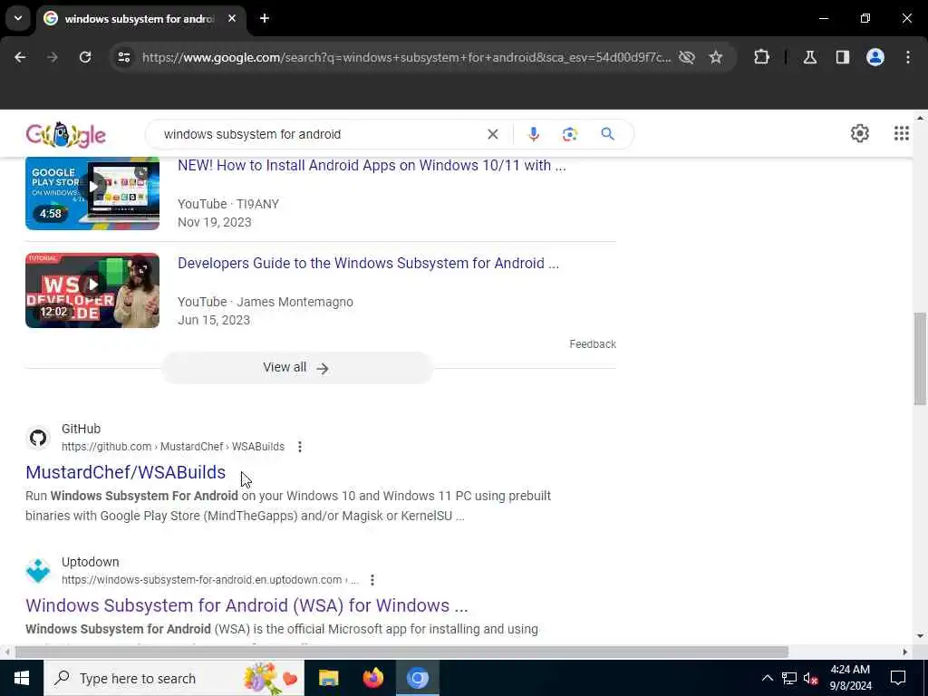Open a new tab
Screen dimensions: 928x696
[x=265, y=18]
